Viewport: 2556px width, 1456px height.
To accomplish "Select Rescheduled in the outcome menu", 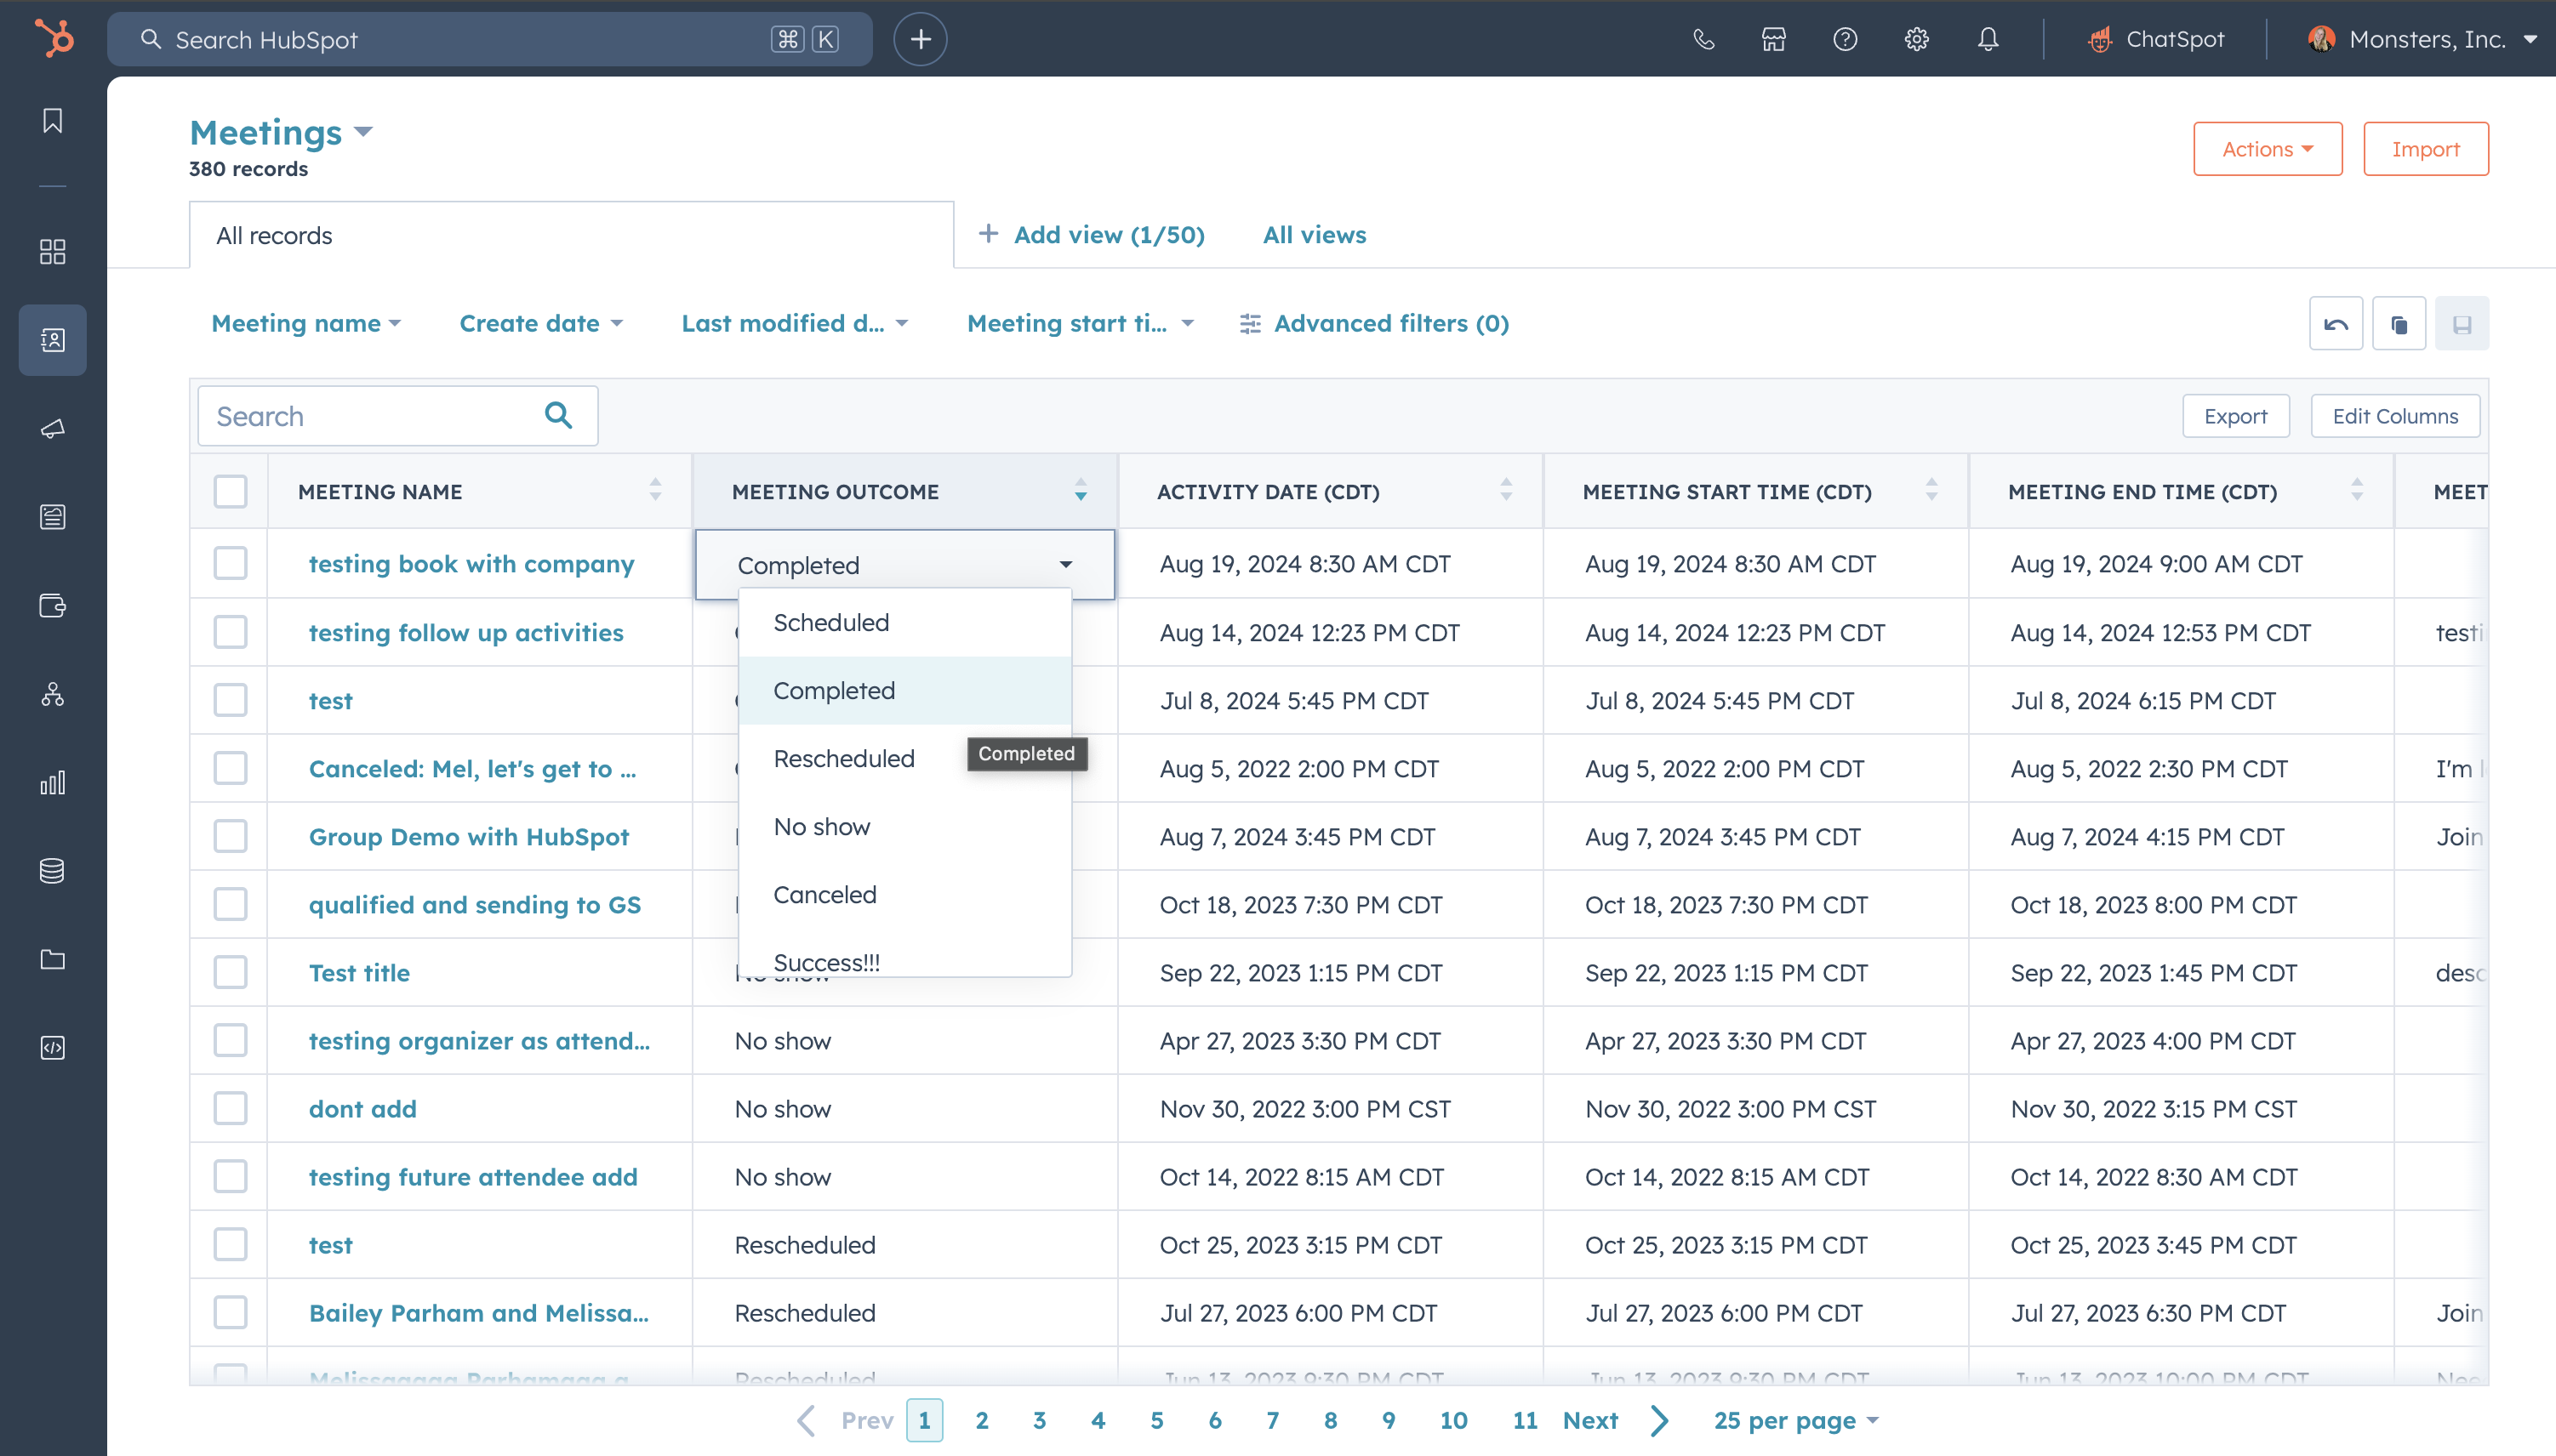I will tap(843, 758).
